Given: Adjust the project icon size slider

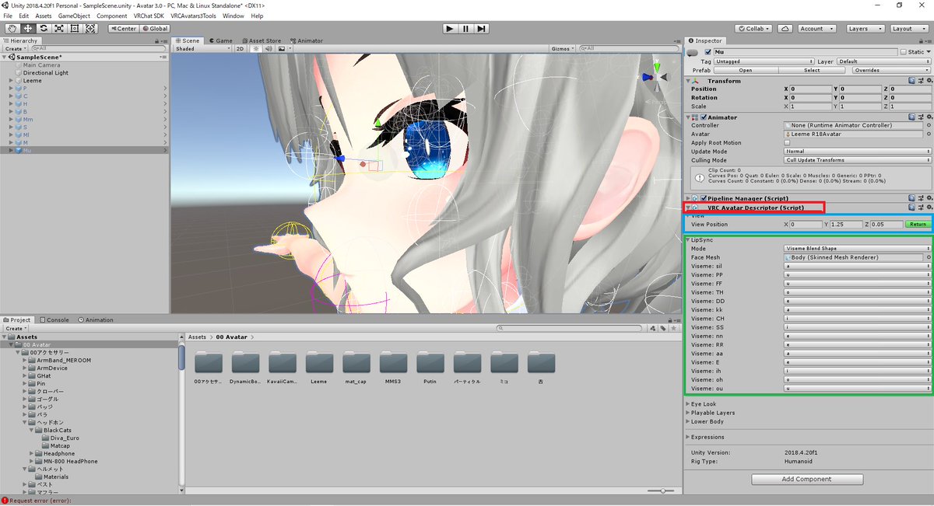Looking at the screenshot, I should [x=662, y=490].
